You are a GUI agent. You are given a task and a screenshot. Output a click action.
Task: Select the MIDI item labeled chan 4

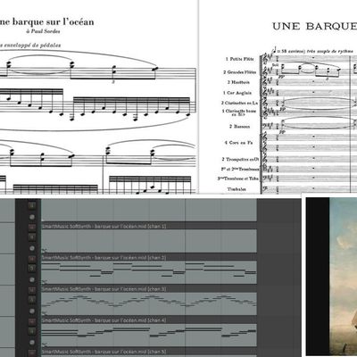(149, 320)
